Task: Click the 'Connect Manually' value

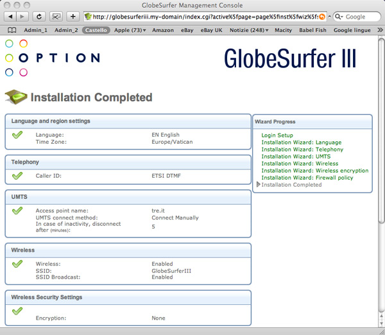Action: click(x=175, y=218)
